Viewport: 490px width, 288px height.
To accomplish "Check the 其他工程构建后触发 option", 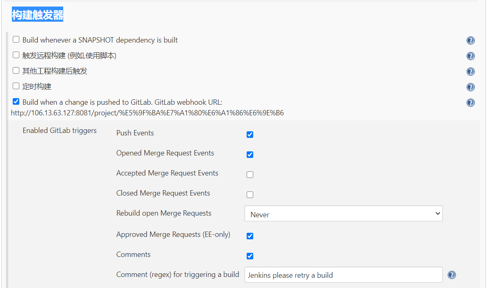I will pyautogui.click(x=16, y=71).
